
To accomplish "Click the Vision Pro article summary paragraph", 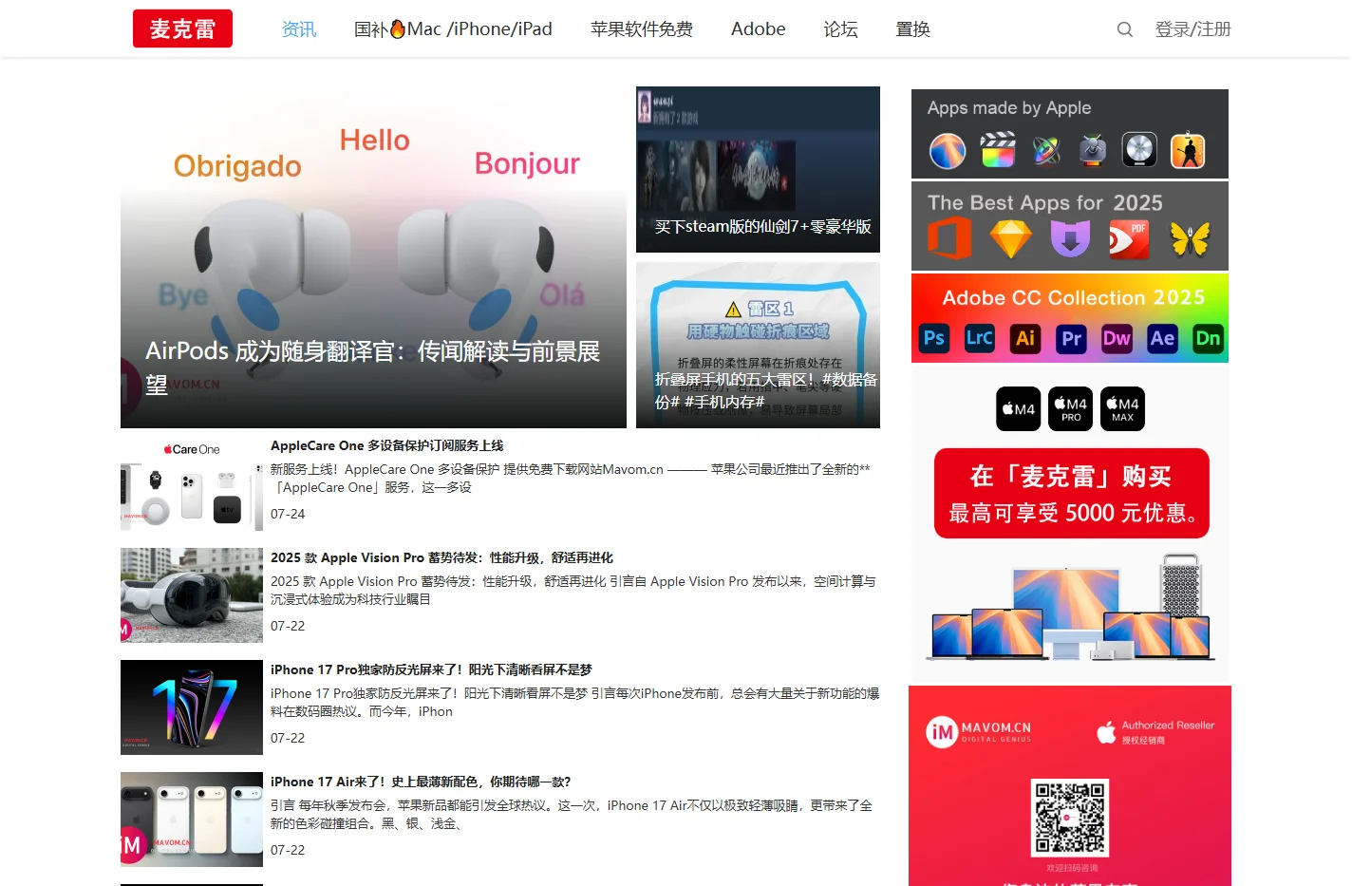I will pyautogui.click(x=573, y=591).
